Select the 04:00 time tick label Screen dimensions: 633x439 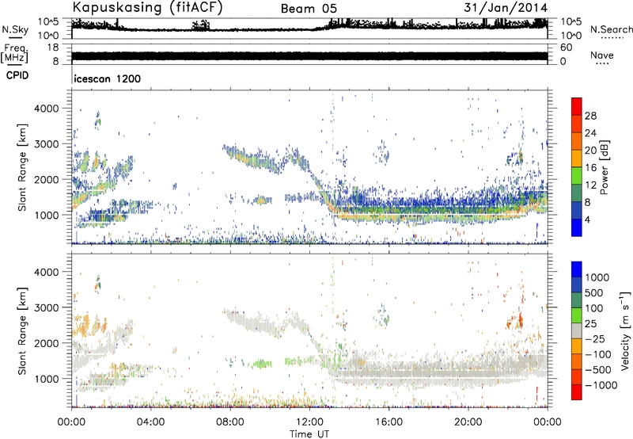[x=150, y=422]
